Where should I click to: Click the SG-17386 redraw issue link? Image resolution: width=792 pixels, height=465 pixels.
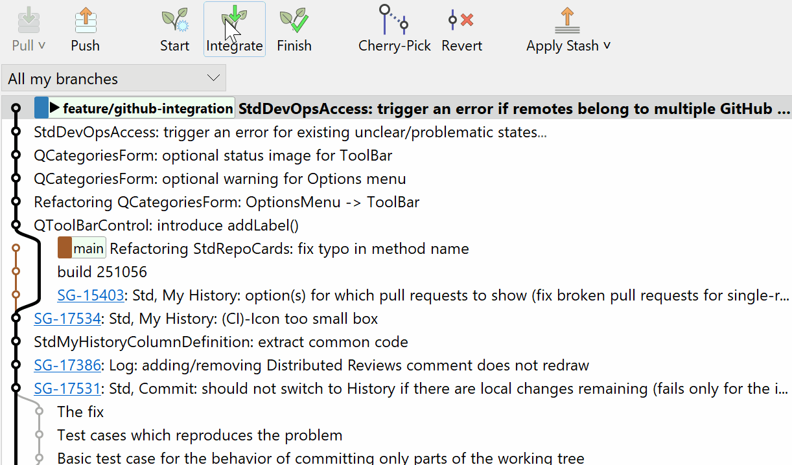coord(67,365)
